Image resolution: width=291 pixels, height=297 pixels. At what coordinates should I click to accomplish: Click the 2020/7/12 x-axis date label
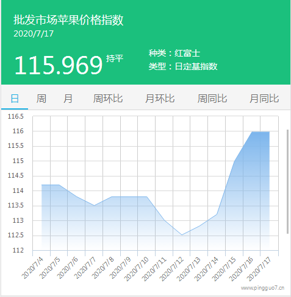click(x=171, y=269)
